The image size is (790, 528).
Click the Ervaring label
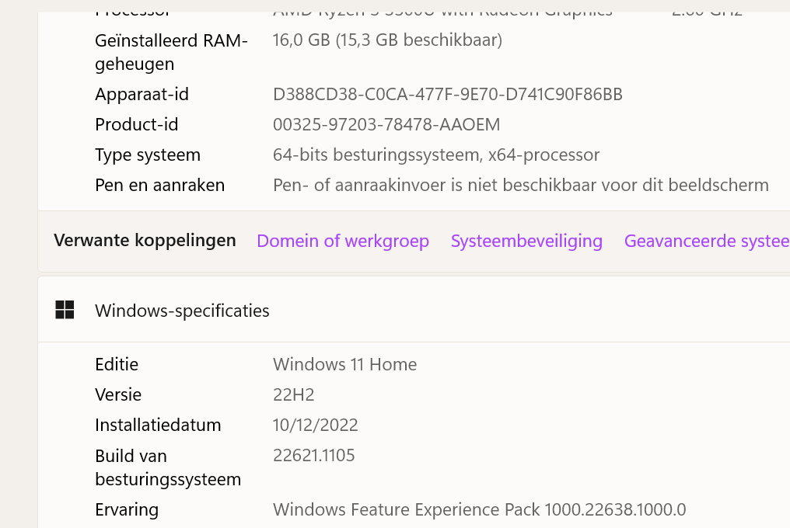126,509
